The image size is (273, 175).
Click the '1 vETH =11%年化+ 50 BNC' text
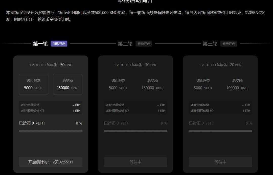coord(51,65)
